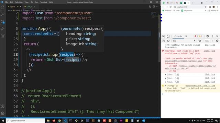Screen dimensions: 220x123
Task: Open the Search view in VS Code
Action: [3, 14]
